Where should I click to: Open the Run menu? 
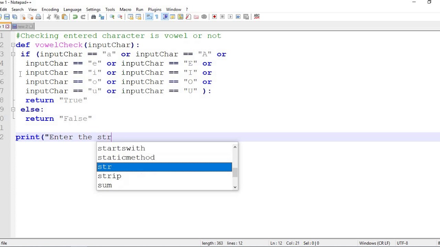[140, 10]
